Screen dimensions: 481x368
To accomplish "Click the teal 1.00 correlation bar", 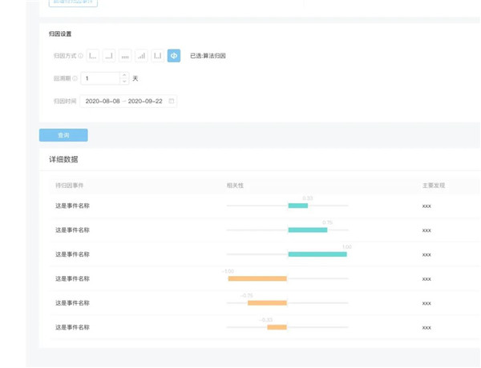I will coord(317,254).
